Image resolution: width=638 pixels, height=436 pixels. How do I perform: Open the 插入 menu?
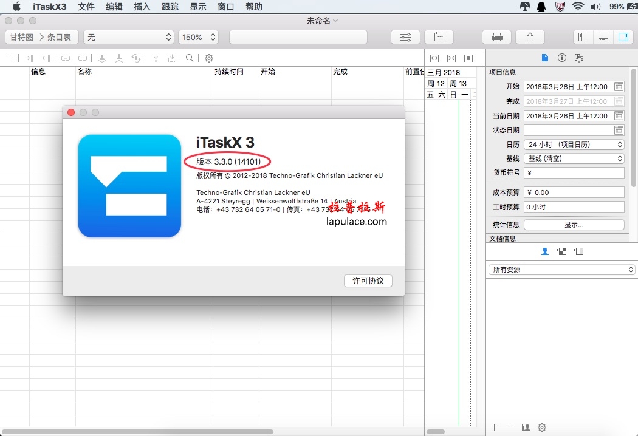tap(142, 7)
